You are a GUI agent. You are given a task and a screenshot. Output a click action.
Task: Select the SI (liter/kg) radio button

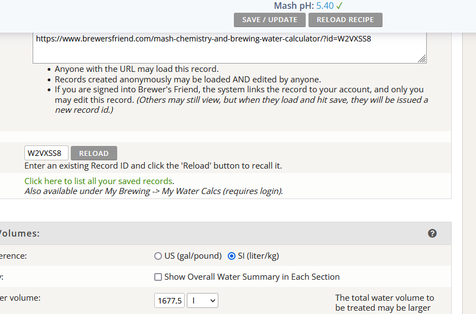[232, 256]
